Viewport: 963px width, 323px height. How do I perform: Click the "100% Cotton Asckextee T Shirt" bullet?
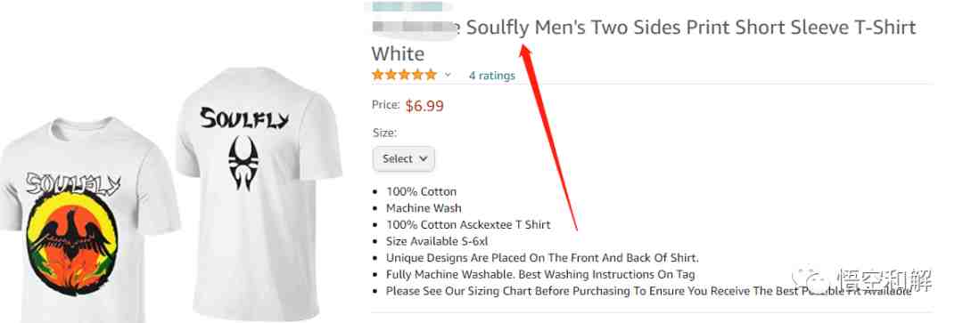[x=468, y=225]
